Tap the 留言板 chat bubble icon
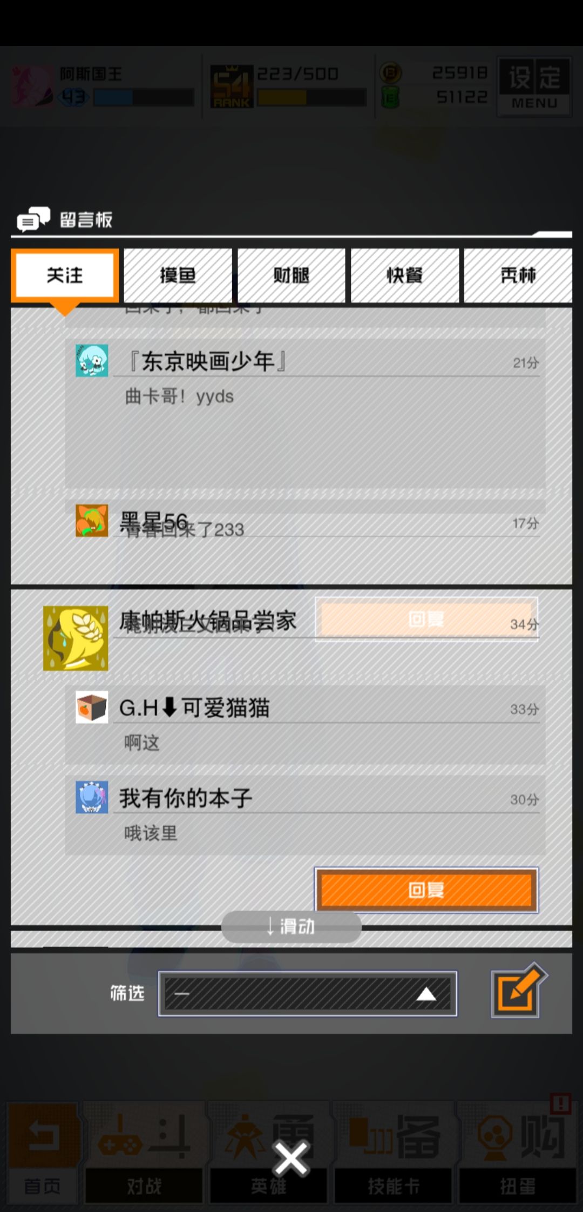Image resolution: width=583 pixels, height=1212 pixels. (33, 219)
